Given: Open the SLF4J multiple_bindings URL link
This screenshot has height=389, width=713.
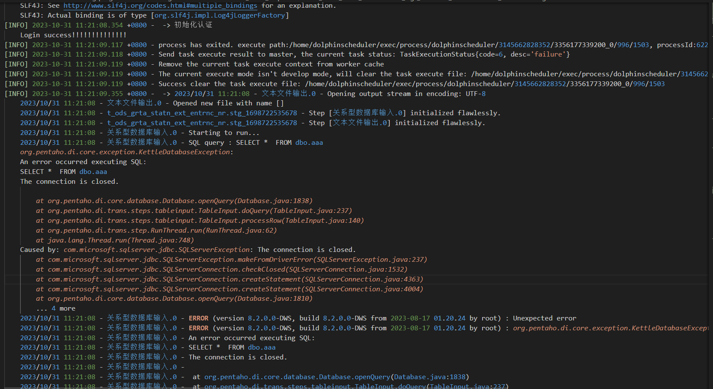Looking at the screenshot, I should point(160,6).
